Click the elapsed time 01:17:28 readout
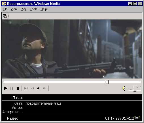Viewport: 144px width, 123px height. click(112, 118)
